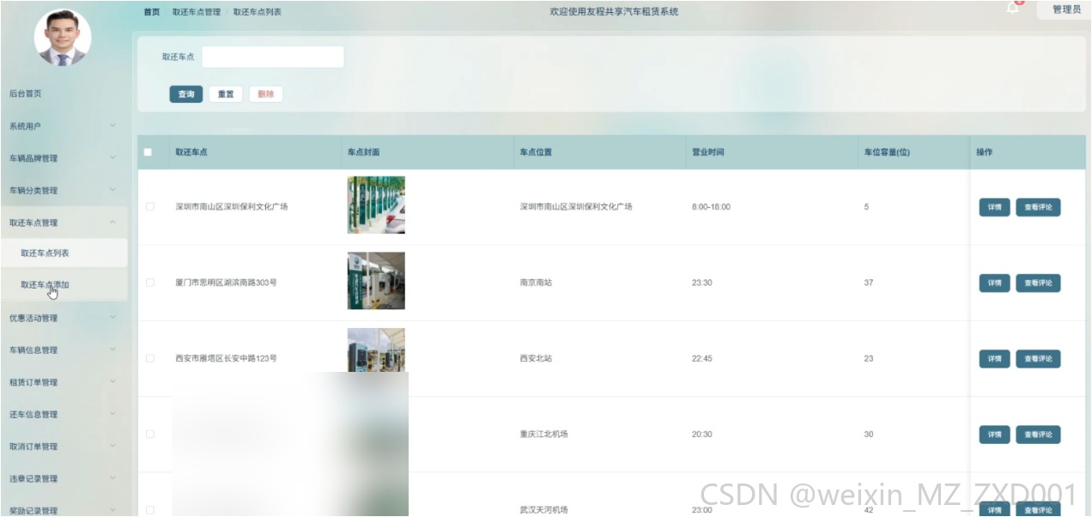Expand 还车信息管理 with its chevron arrow
Viewport: 1092px width, 517px height.
click(x=112, y=414)
